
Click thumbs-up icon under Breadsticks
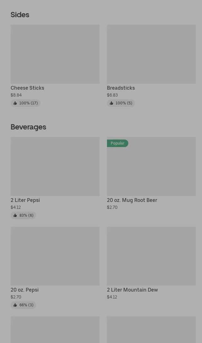tap(111, 103)
